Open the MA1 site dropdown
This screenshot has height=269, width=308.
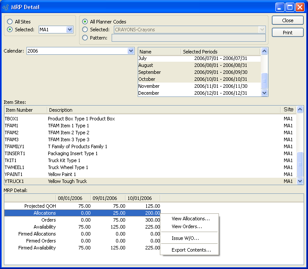70,30
